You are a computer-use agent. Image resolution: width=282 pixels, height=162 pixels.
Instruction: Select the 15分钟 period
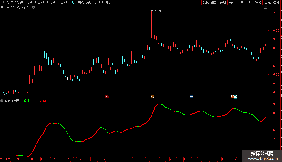(39, 2)
